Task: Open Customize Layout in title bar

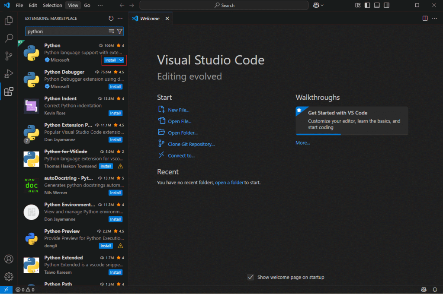Action: 358,5
